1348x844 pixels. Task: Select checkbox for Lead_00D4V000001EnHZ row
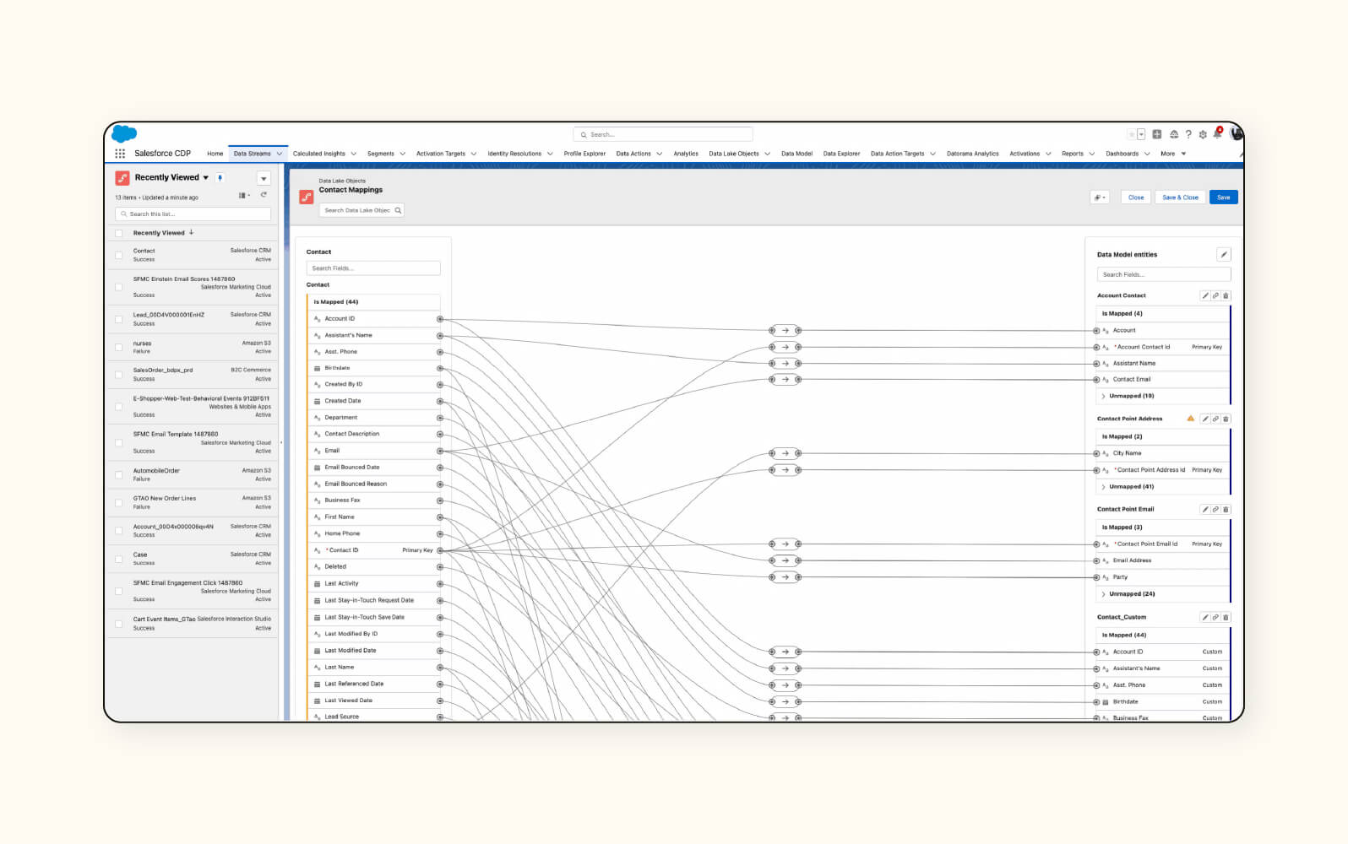[119, 319]
